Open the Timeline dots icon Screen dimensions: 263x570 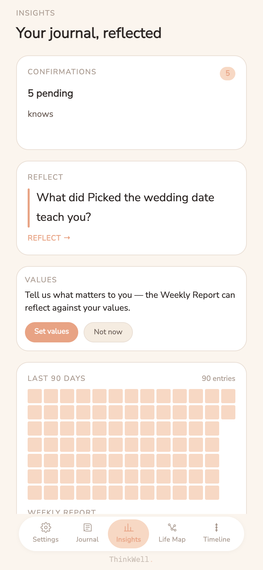click(x=216, y=527)
